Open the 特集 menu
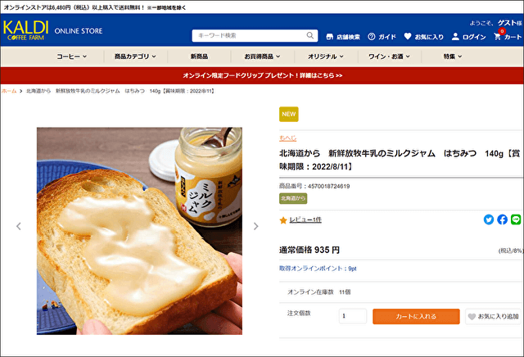 (x=453, y=56)
